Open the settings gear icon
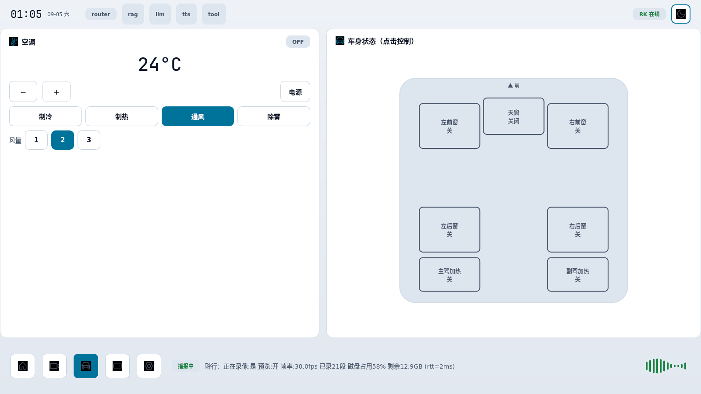The image size is (701, 394). click(x=149, y=366)
